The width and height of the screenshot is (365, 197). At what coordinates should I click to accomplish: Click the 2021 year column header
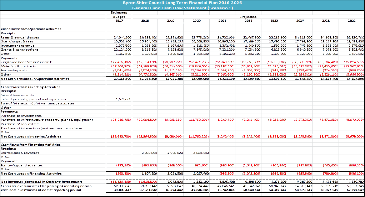[x=222, y=21]
